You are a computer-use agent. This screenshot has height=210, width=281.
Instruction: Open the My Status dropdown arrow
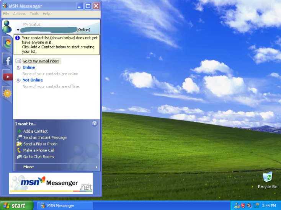(18, 30)
